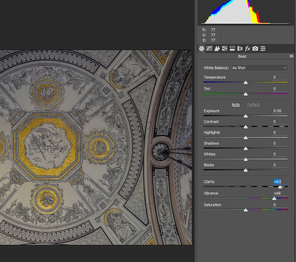Image resolution: width=296 pixels, height=262 pixels.
Task: Click the Shadows value field
Action: click(280, 143)
